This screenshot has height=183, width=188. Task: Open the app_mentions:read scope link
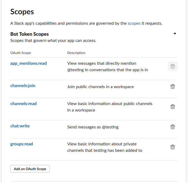(x=28, y=63)
